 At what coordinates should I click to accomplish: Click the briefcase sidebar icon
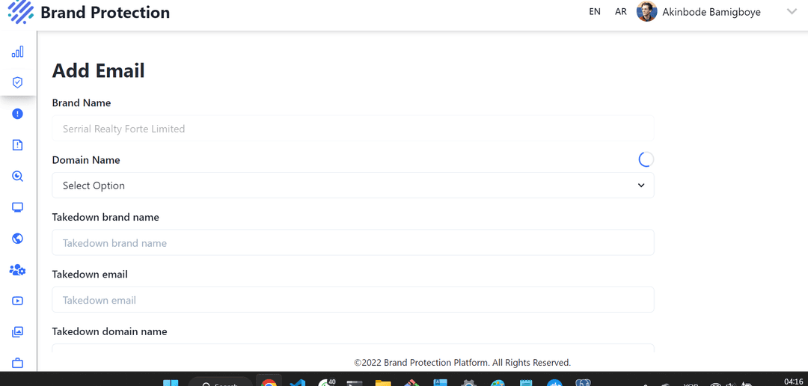[x=17, y=363]
